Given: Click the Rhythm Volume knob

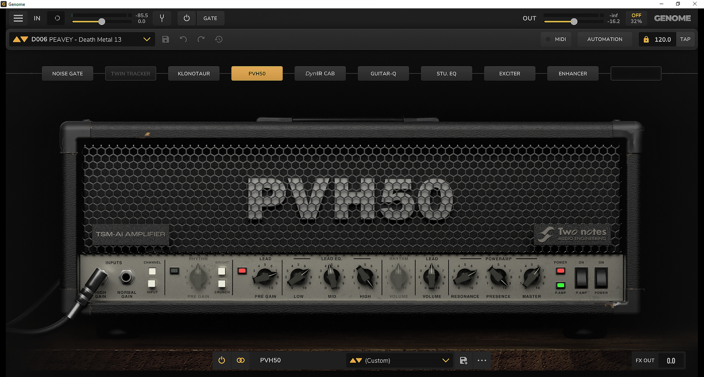Looking at the screenshot, I should 399,277.
